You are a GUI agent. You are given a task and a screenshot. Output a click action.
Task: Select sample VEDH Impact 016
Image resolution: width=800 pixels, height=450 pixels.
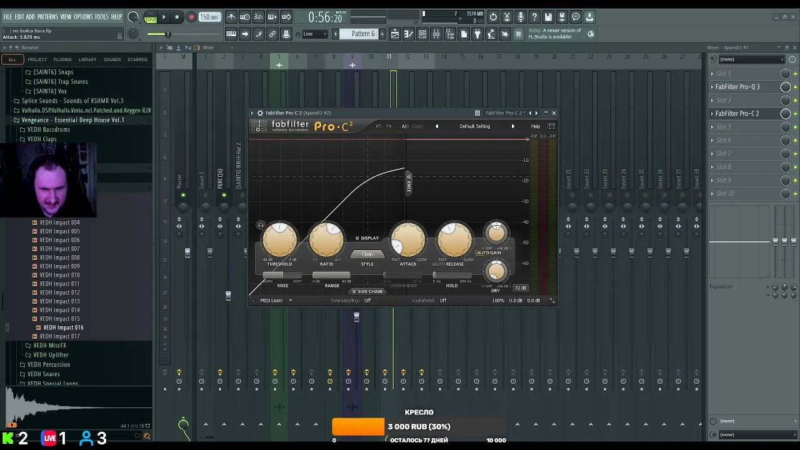tap(63, 327)
